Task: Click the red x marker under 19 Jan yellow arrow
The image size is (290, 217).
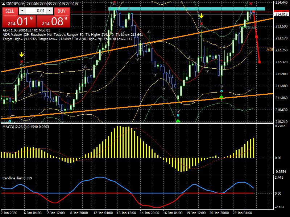Action: (x=201, y=24)
